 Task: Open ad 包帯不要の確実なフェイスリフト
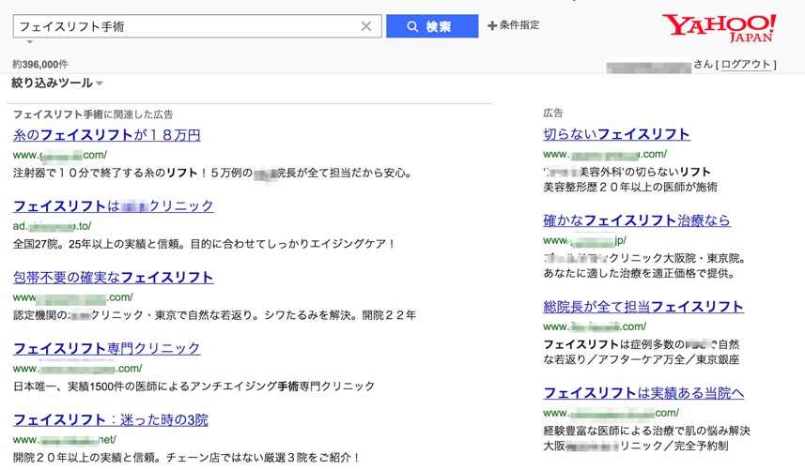pos(114,278)
